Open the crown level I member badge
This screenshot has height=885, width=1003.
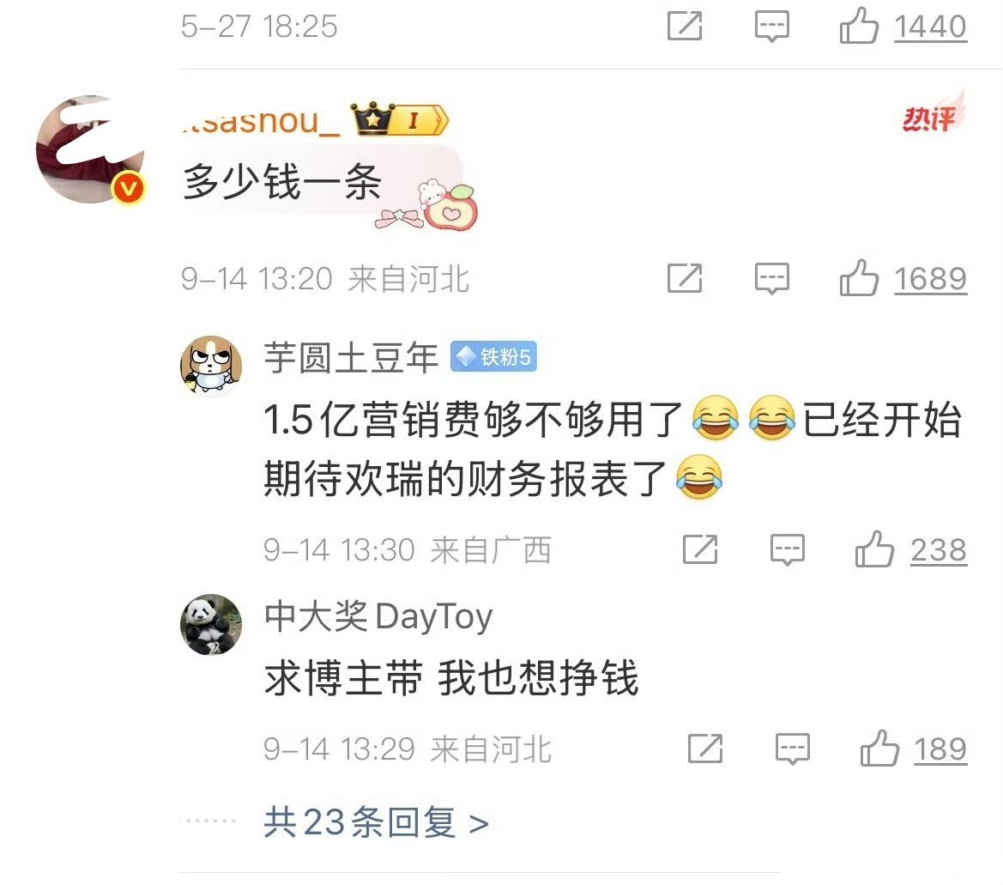[400, 118]
